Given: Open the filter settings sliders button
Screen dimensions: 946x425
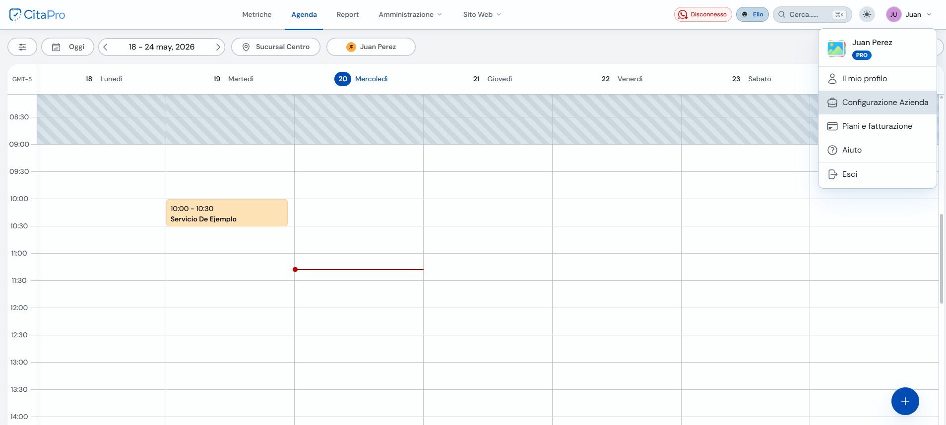Looking at the screenshot, I should tap(22, 47).
